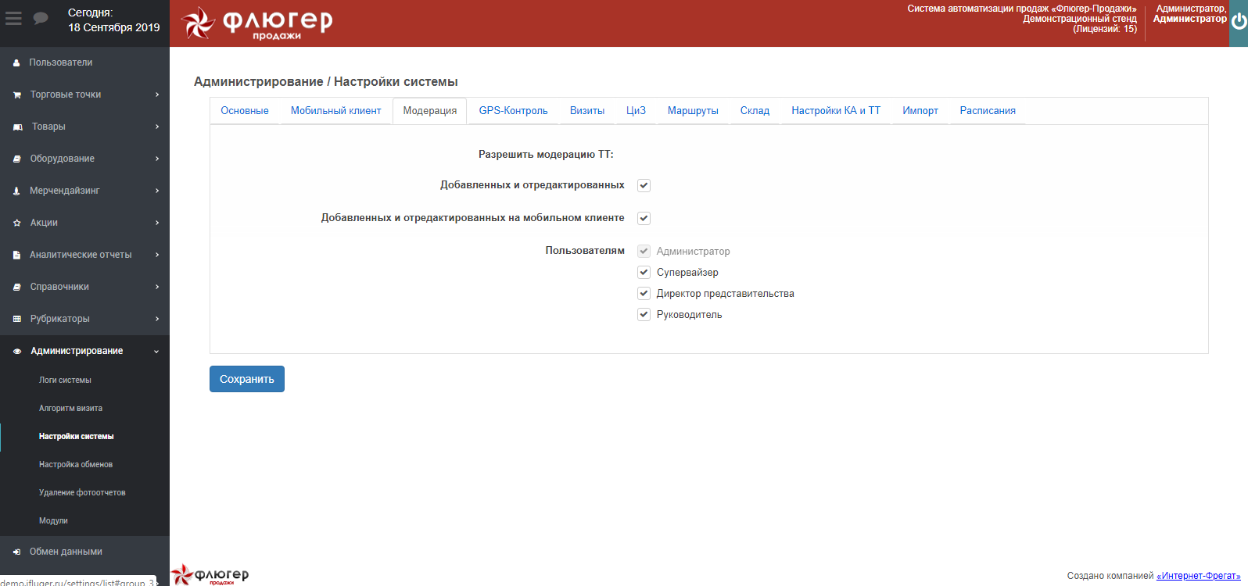Click the star icon beside Акции
The image size is (1248, 586).
(16, 223)
